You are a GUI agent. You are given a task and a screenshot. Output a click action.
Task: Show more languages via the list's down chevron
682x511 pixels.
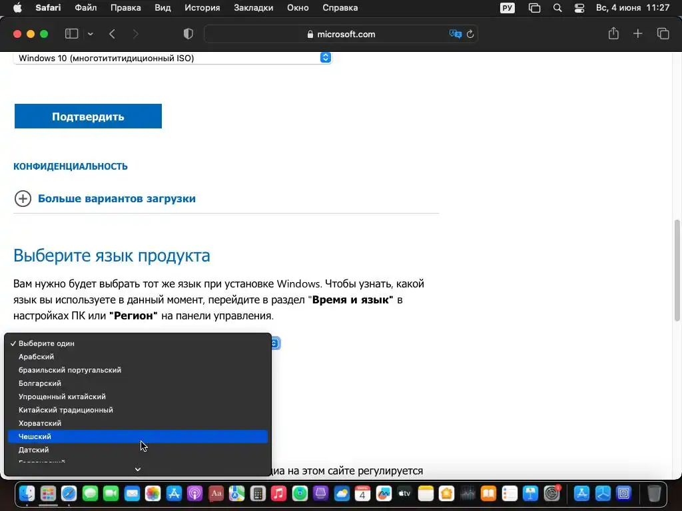coord(138,469)
